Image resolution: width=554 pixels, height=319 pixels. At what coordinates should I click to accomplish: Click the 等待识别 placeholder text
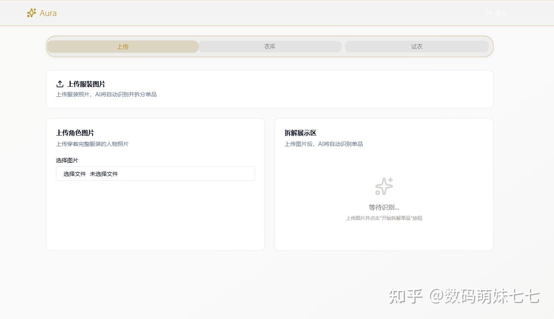coord(384,207)
